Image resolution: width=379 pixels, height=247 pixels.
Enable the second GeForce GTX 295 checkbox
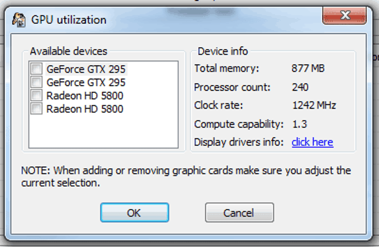[x=36, y=82]
